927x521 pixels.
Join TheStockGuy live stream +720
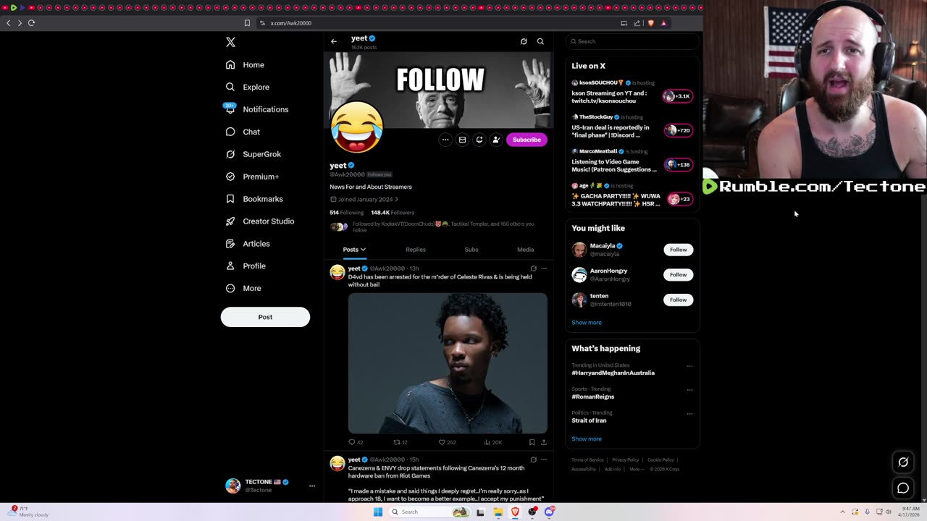pyautogui.click(x=678, y=130)
